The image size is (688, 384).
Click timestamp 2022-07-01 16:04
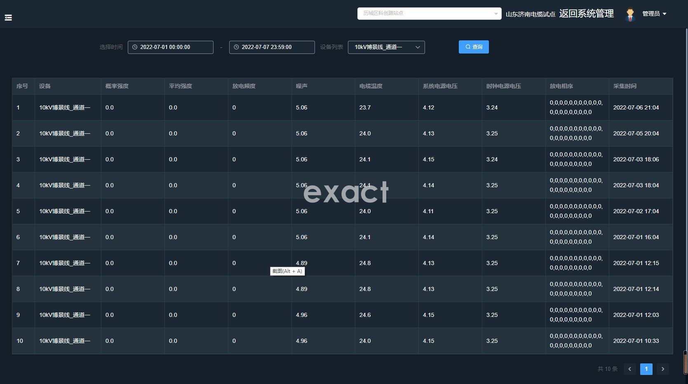tap(636, 237)
